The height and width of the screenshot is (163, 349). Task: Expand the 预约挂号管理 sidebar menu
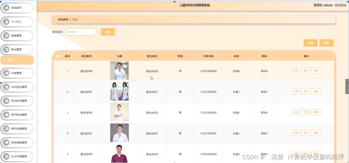point(17,101)
